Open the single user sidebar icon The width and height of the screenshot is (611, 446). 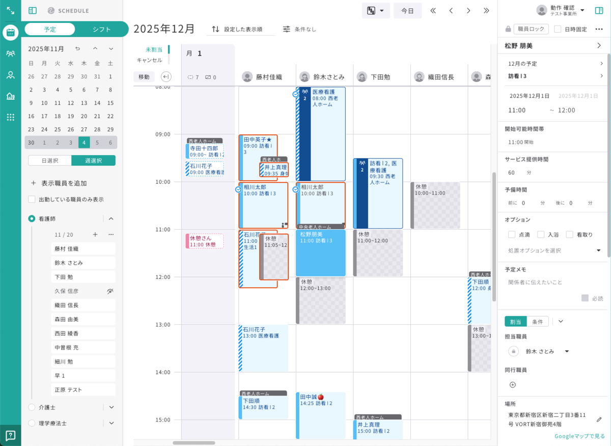click(10, 75)
